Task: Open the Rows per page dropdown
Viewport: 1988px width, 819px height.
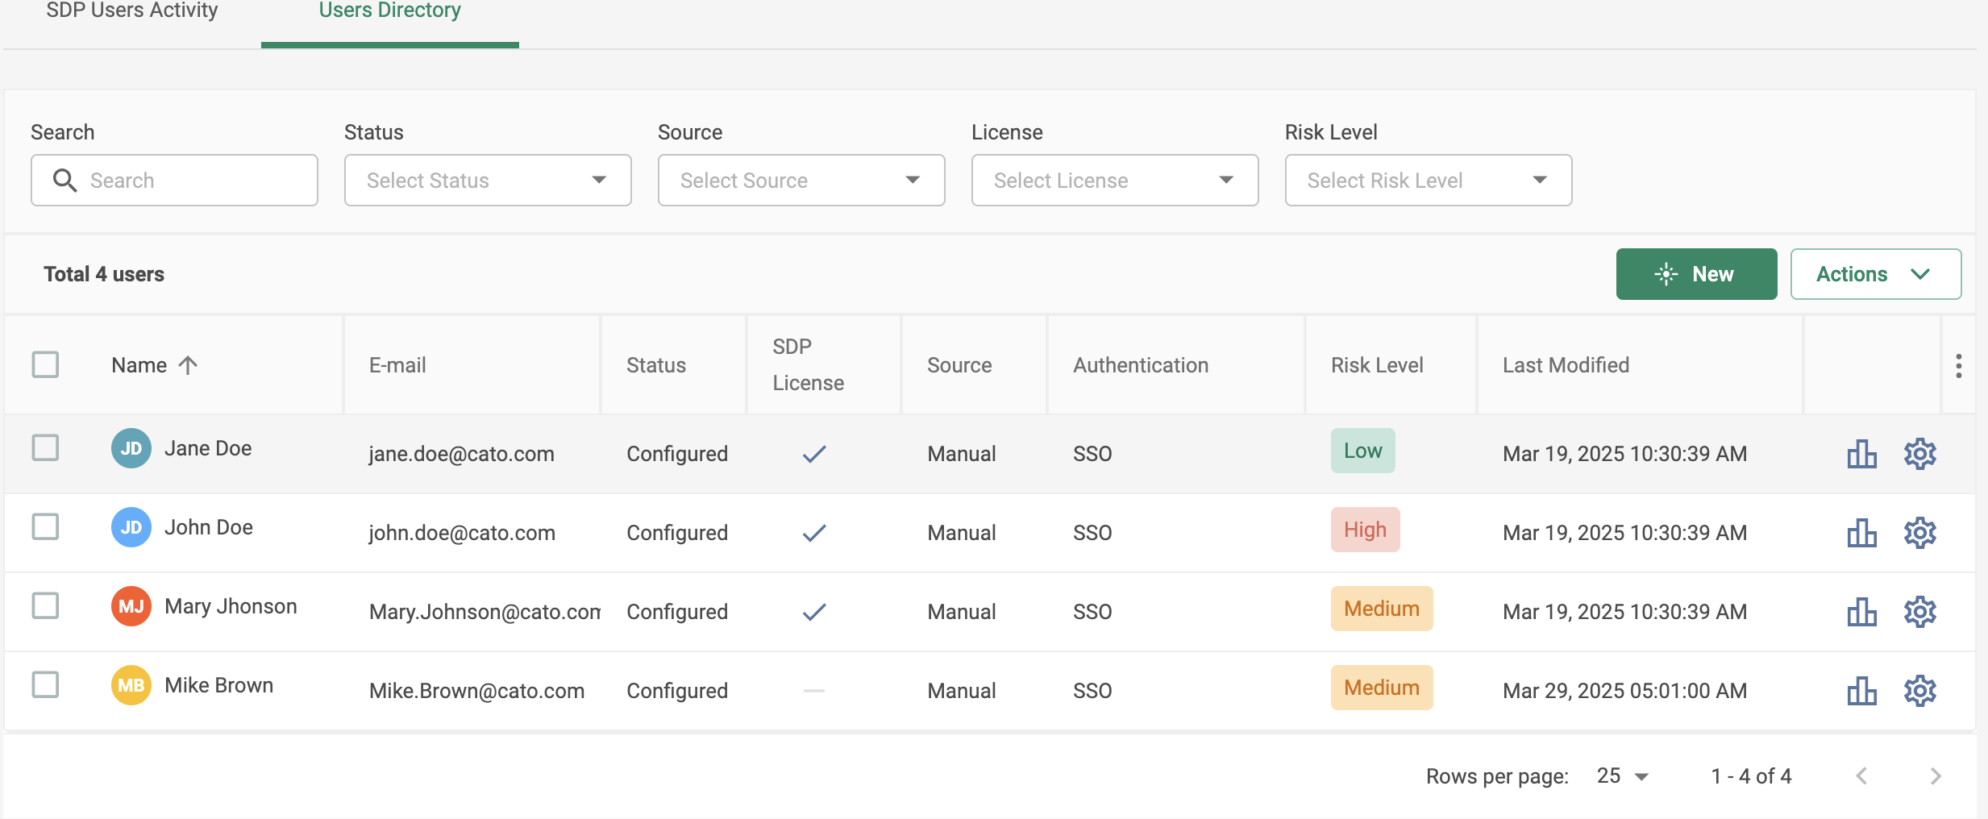Action: click(x=1622, y=776)
